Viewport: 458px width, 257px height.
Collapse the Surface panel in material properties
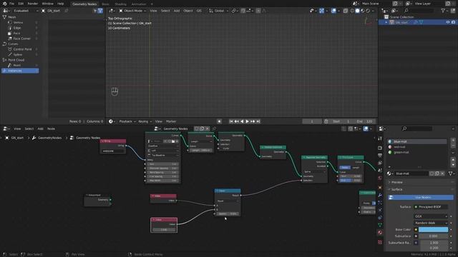[x=421, y=190]
